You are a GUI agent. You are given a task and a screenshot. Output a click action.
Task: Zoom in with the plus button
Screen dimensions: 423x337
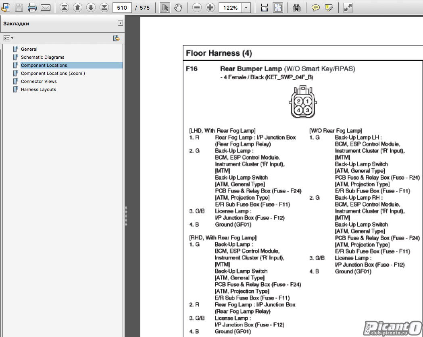[210, 8]
